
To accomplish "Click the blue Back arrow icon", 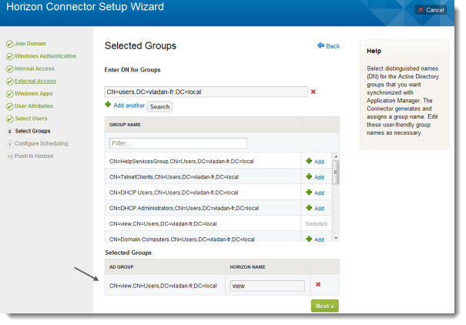I will tap(320, 45).
